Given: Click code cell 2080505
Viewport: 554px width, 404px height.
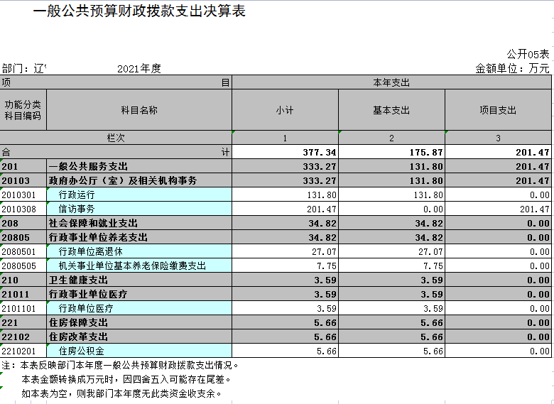Looking at the screenshot, I should click(x=23, y=266).
